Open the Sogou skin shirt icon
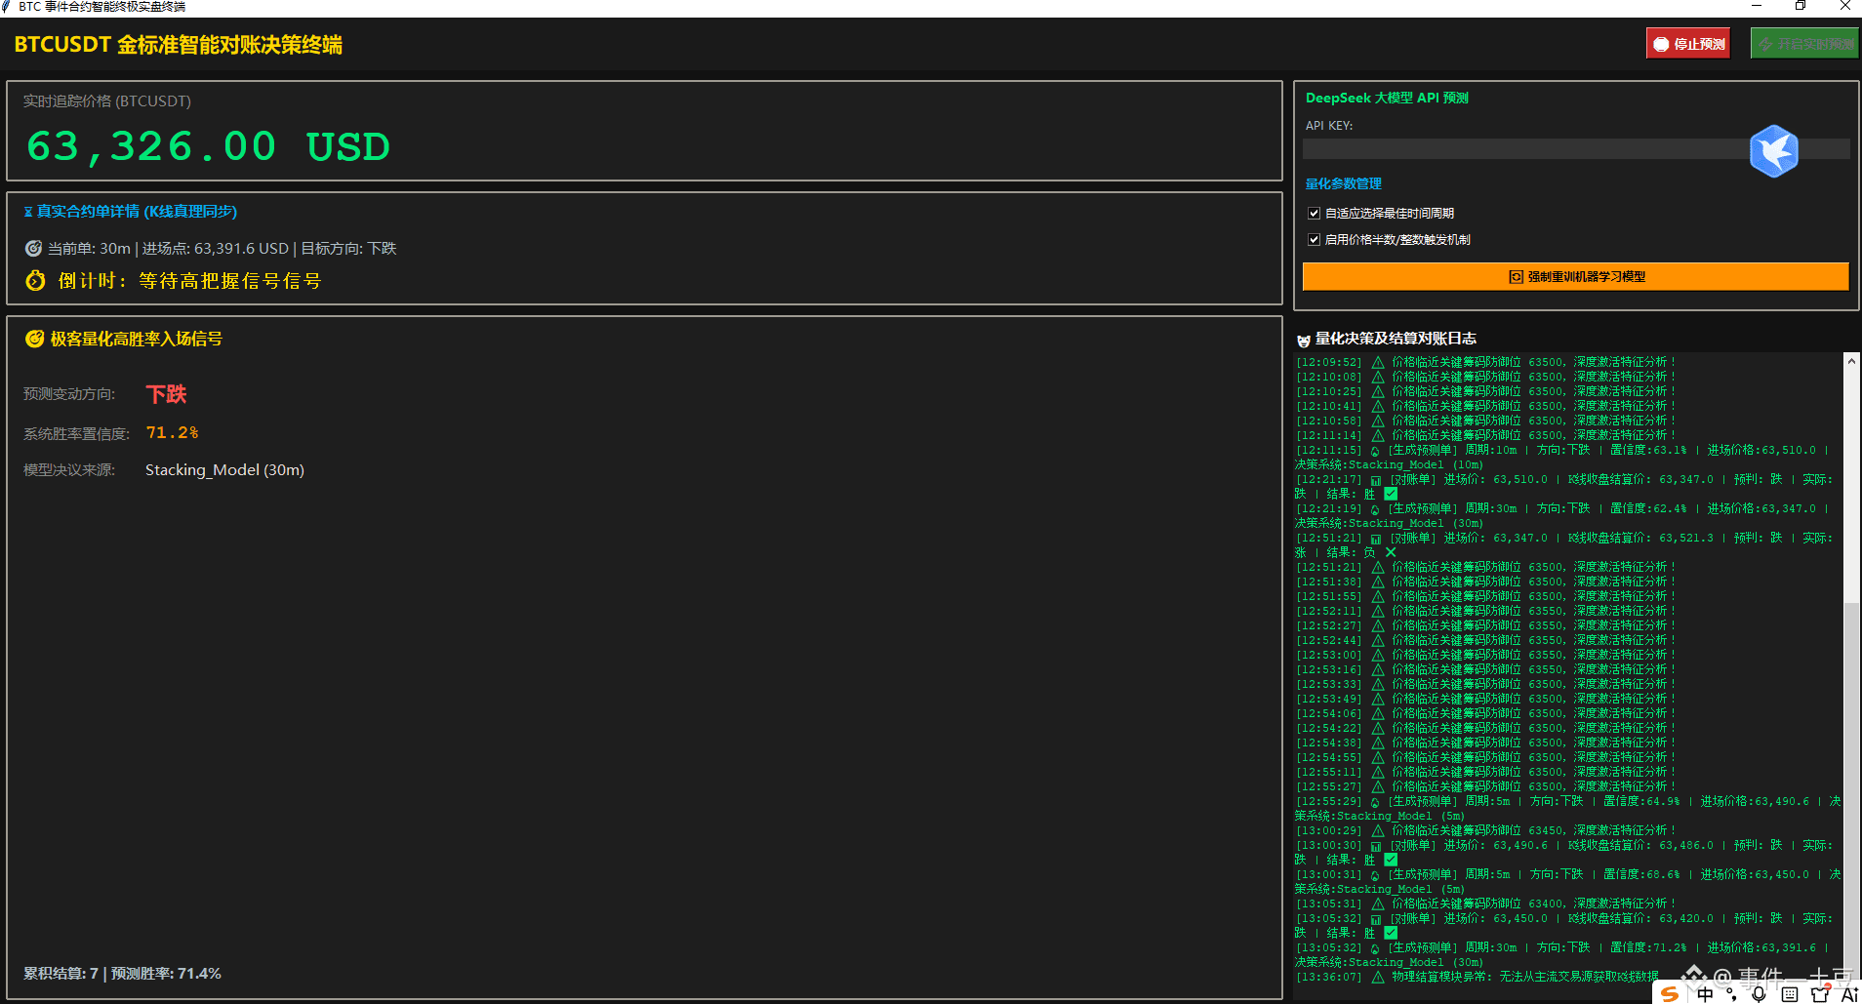Image resolution: width=1862 pixels, height=1004 pixels. [x=1820, y=994]
